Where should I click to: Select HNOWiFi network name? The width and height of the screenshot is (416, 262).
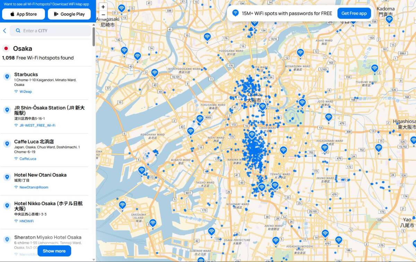pos(27,221)
